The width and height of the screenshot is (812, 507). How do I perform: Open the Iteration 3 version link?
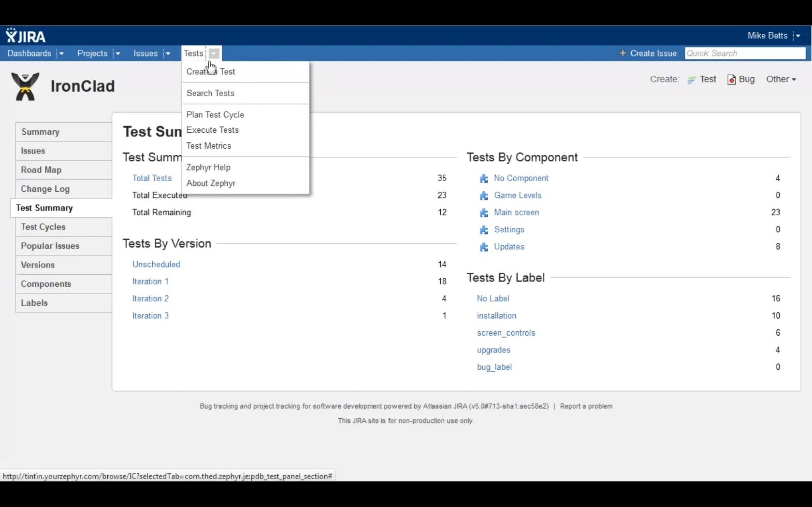pyautogui.click(x=150, y=316)
